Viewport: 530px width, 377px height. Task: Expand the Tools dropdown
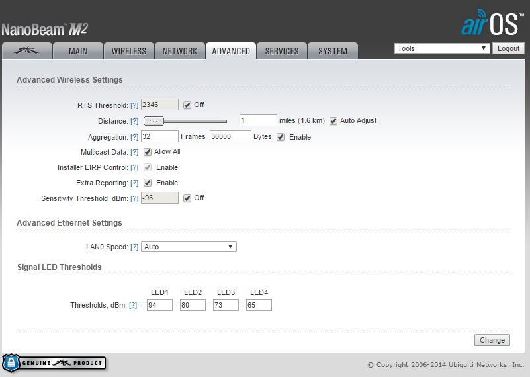point(442,48)
